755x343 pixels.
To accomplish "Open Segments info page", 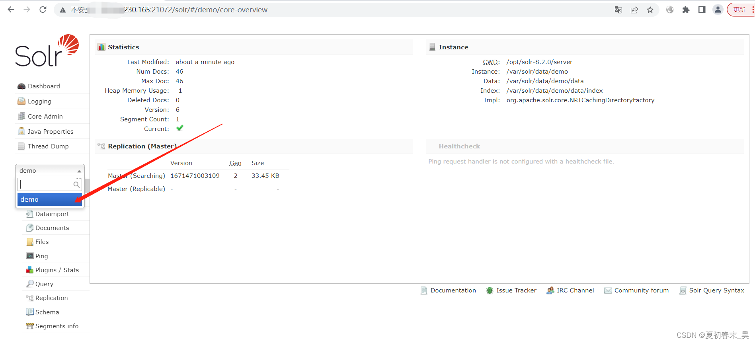I will pos(57,326).
